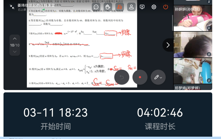Go to next page with down chevron

[x=15, y=52]
